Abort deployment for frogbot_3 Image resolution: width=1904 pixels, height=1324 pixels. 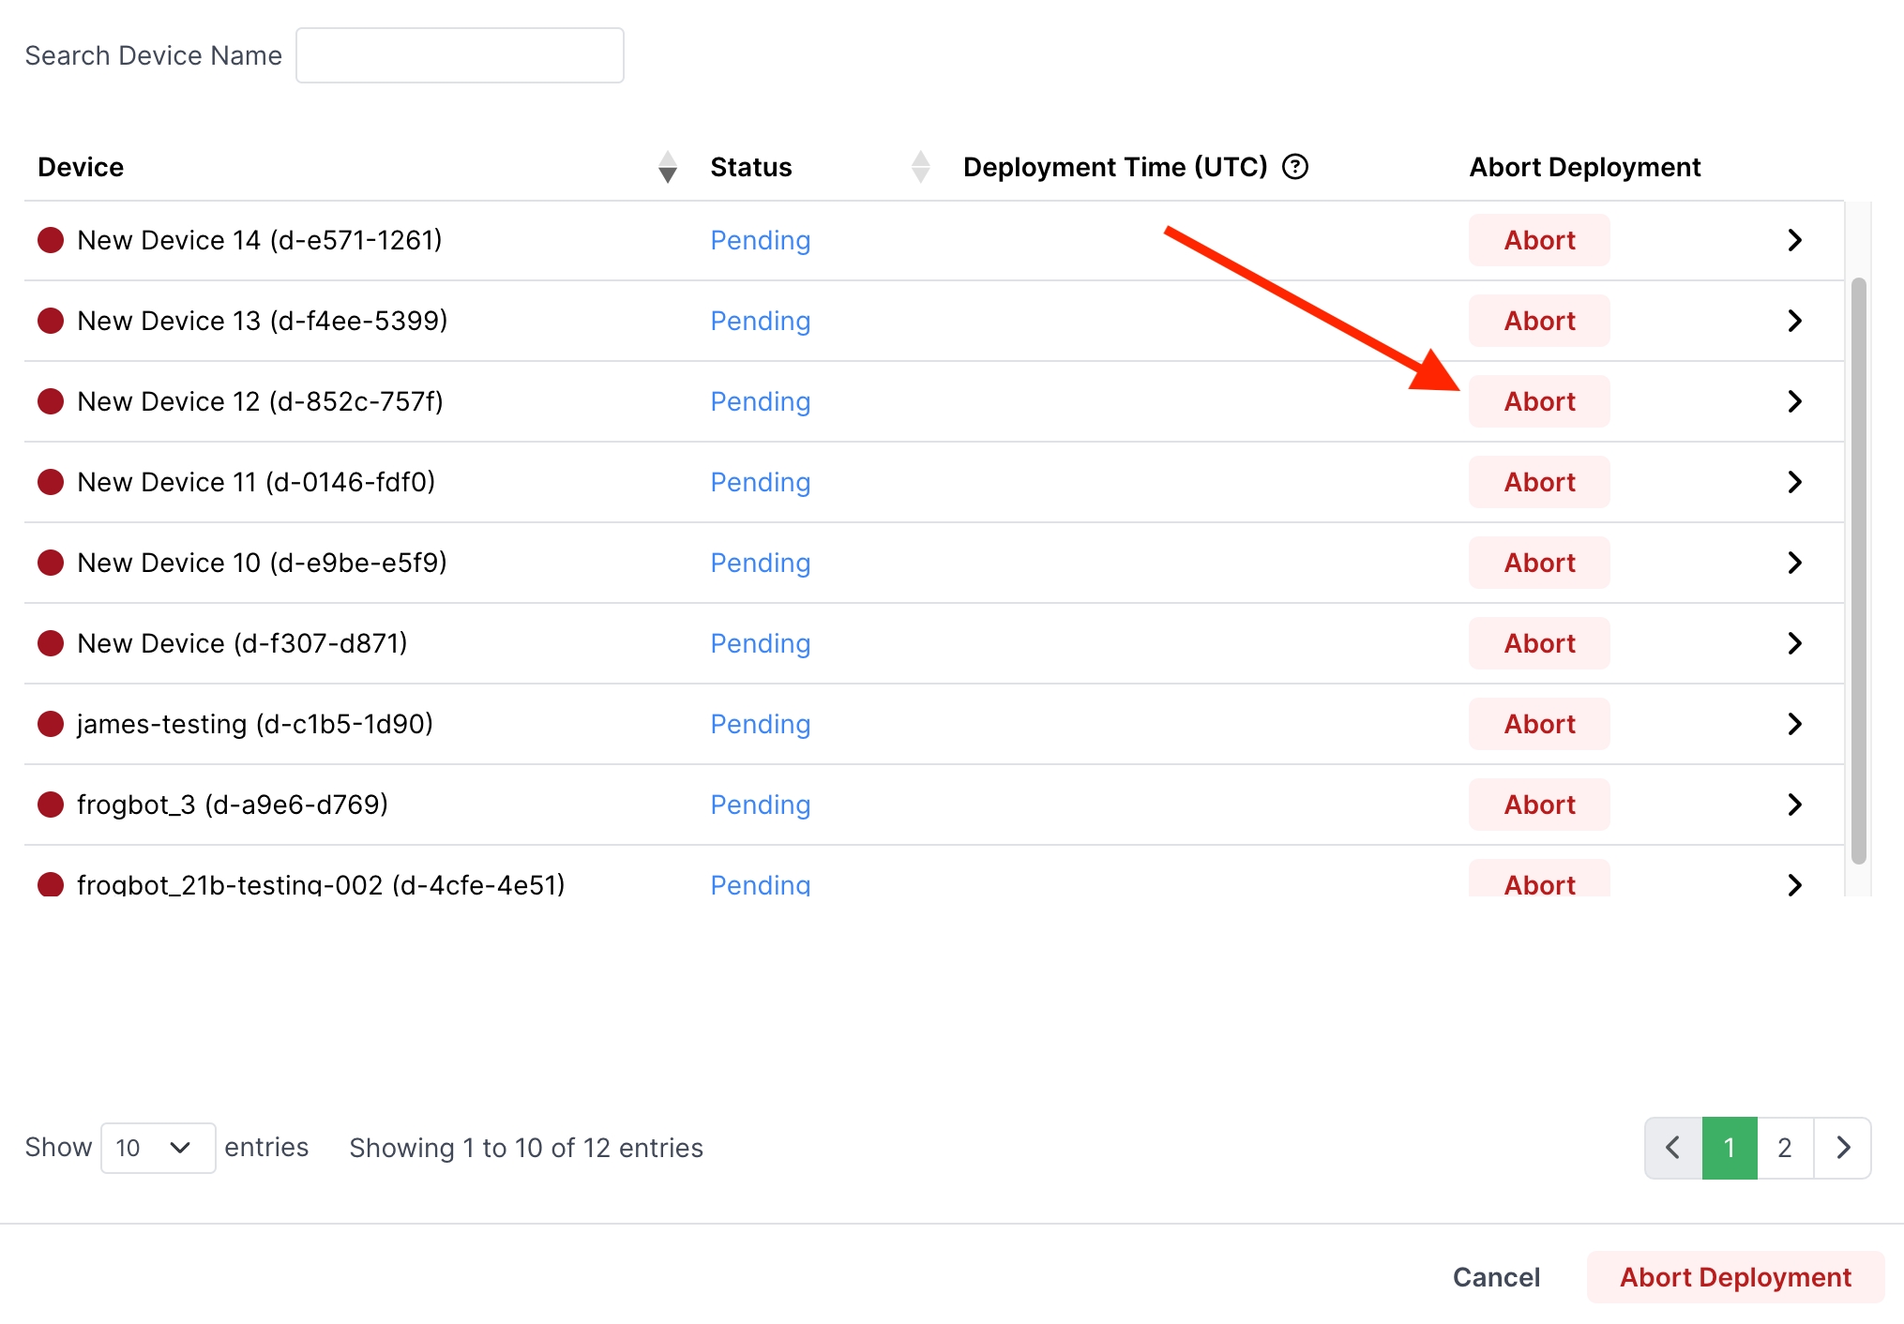tap(1538, 805)
